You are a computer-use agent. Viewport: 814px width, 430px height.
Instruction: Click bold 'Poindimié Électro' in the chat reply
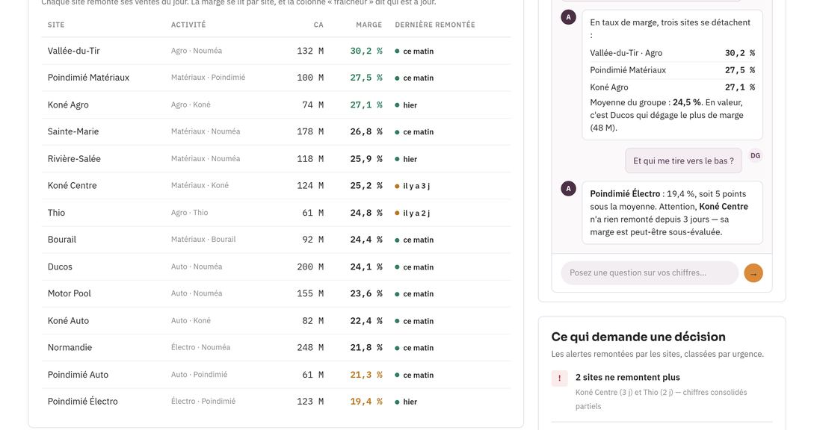pos(625,194)
